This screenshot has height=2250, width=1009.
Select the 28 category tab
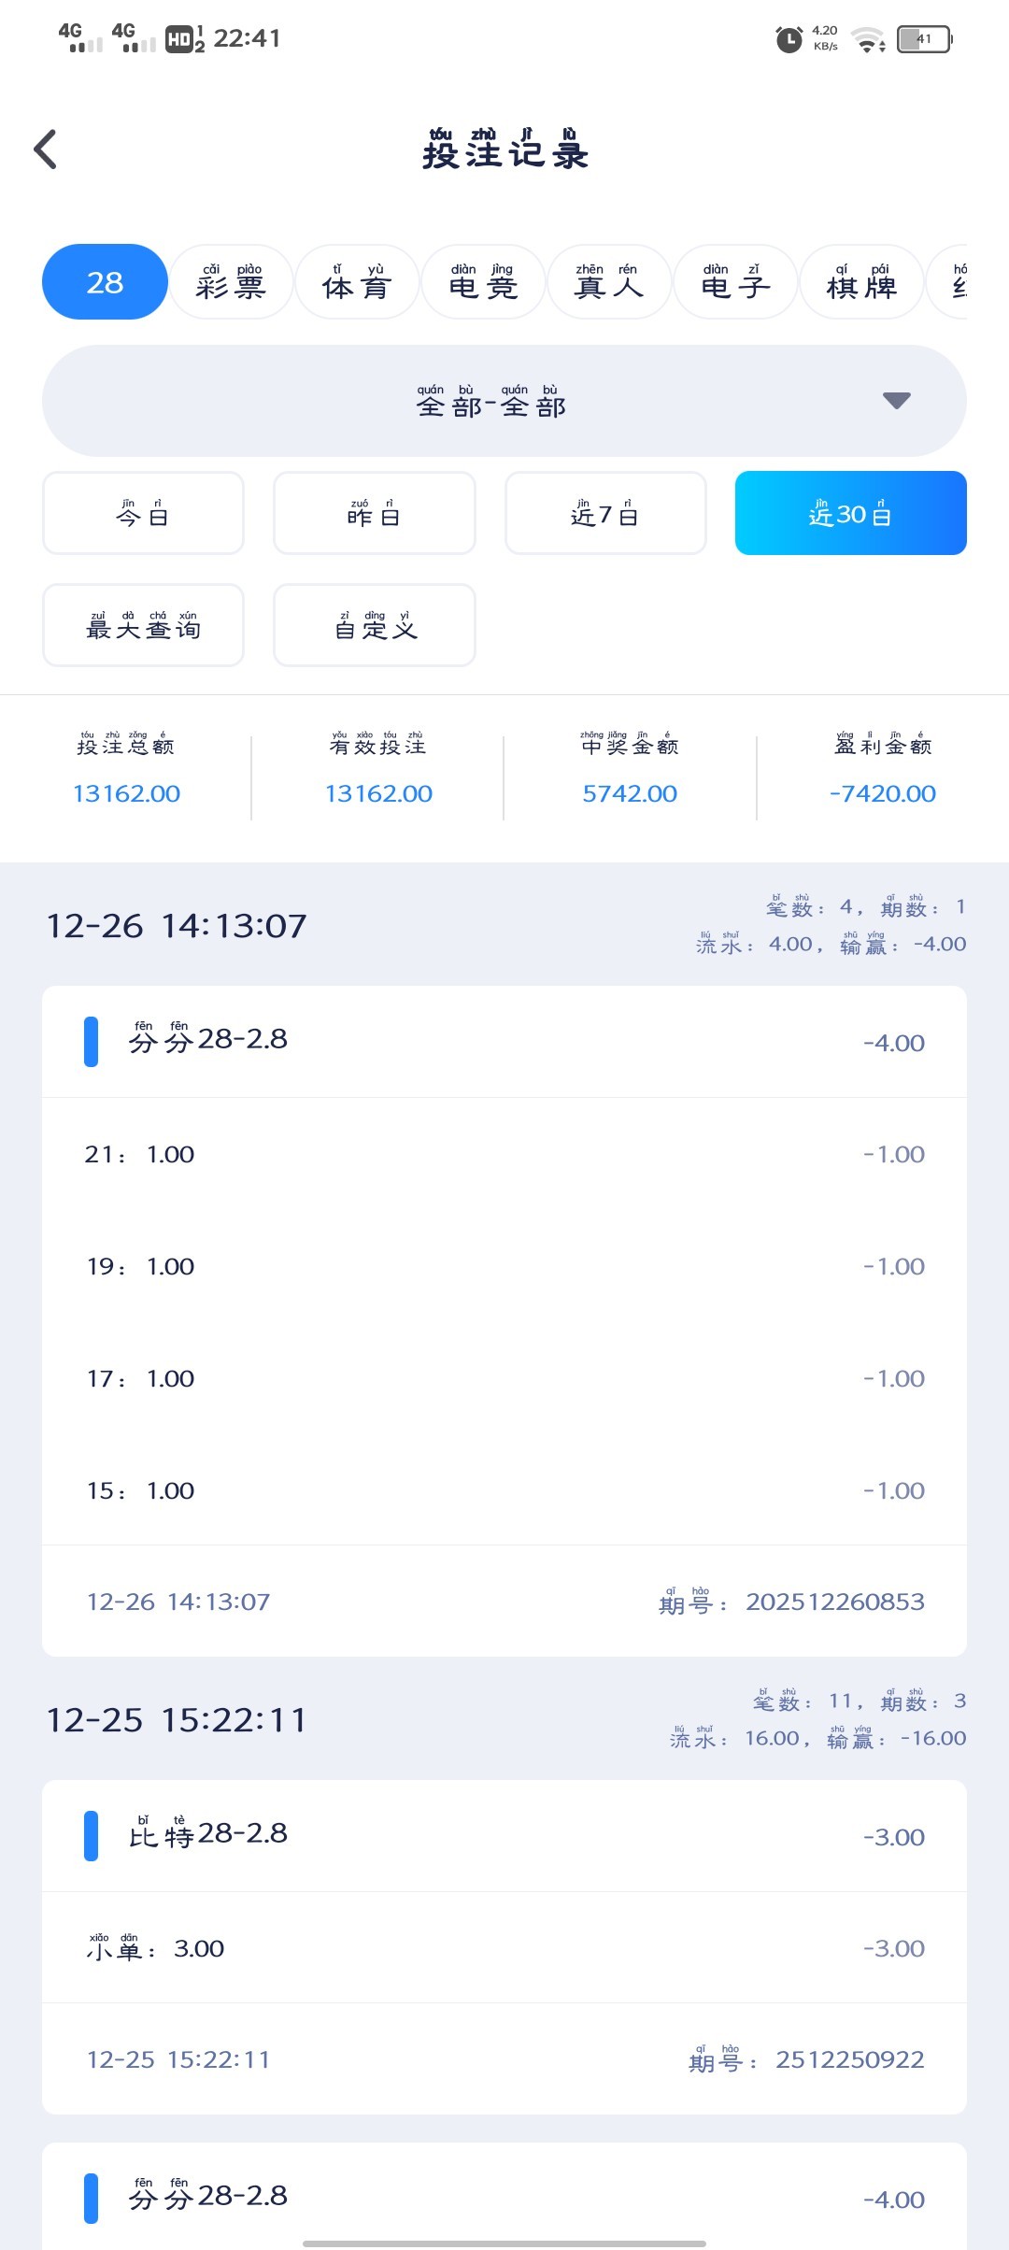[105, 282]
